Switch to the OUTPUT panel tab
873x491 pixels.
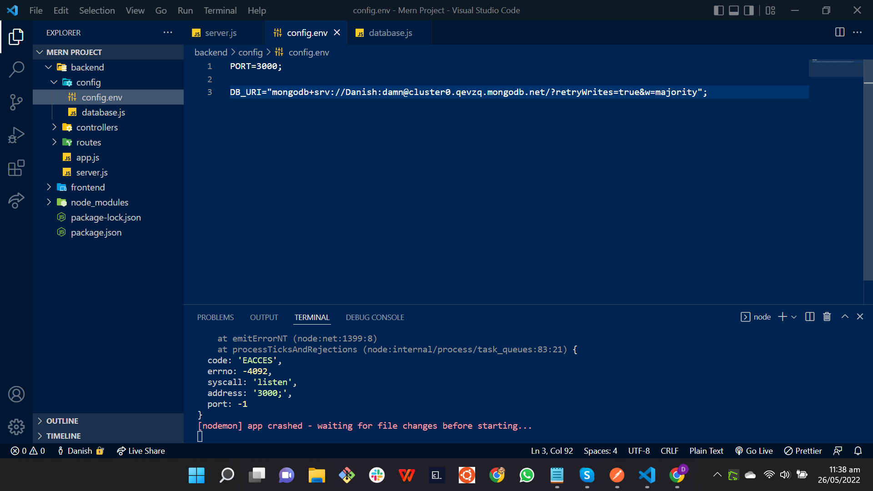264,317
